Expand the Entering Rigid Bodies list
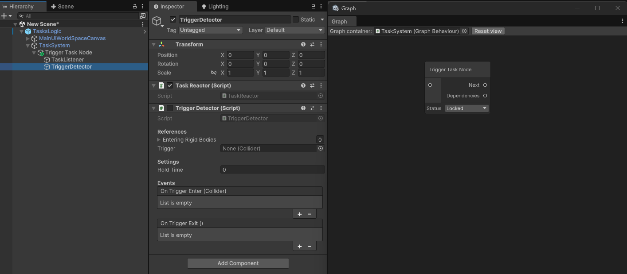The width and height of the screenshot is (627, 274). [159, 140]
